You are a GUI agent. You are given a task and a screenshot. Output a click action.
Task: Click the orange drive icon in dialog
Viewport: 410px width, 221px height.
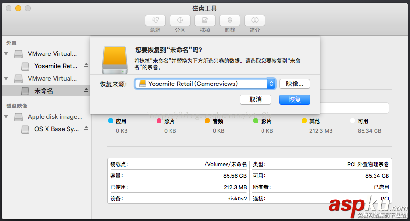click(x=115, y=60)
